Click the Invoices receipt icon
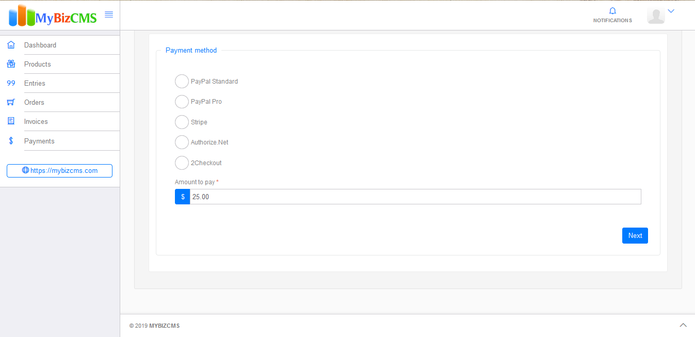This screenshot has width=695, height=337. point(11,121)
